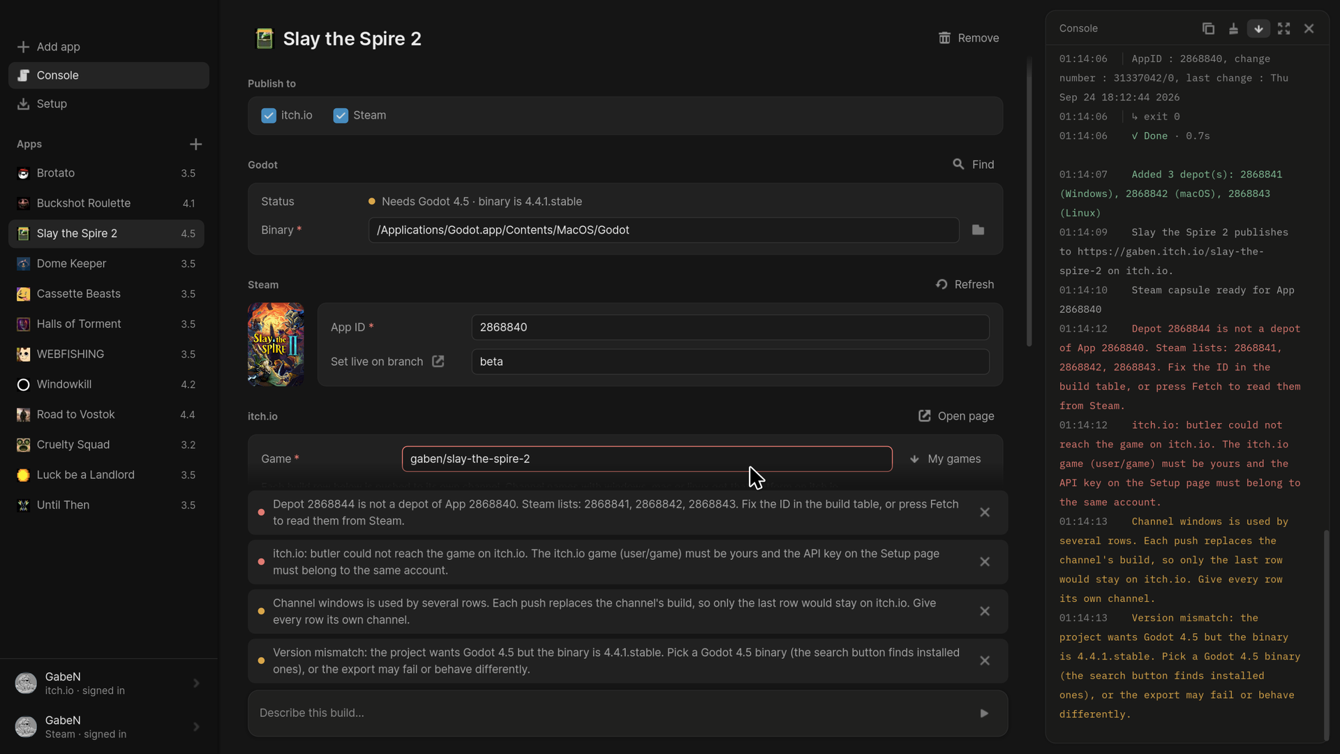1340x754 pixels.
Task: Refresh the Steam section
Action: click(965, 284)
